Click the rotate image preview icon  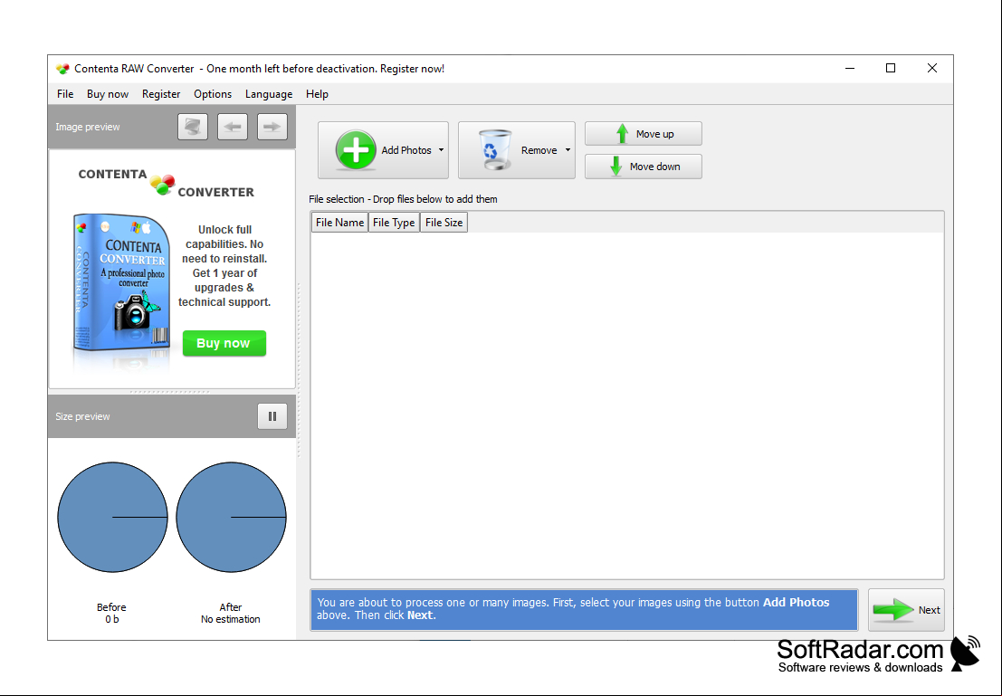193,127
